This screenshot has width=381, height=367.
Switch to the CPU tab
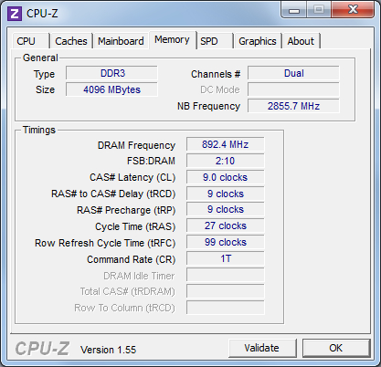30,41
